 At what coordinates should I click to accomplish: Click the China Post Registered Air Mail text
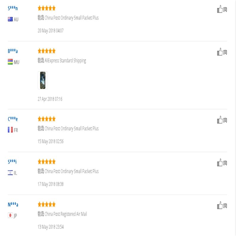pos(65,214)
